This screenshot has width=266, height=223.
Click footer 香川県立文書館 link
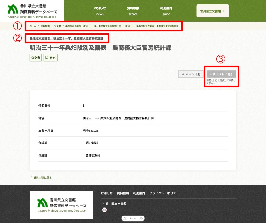[116, 204]
